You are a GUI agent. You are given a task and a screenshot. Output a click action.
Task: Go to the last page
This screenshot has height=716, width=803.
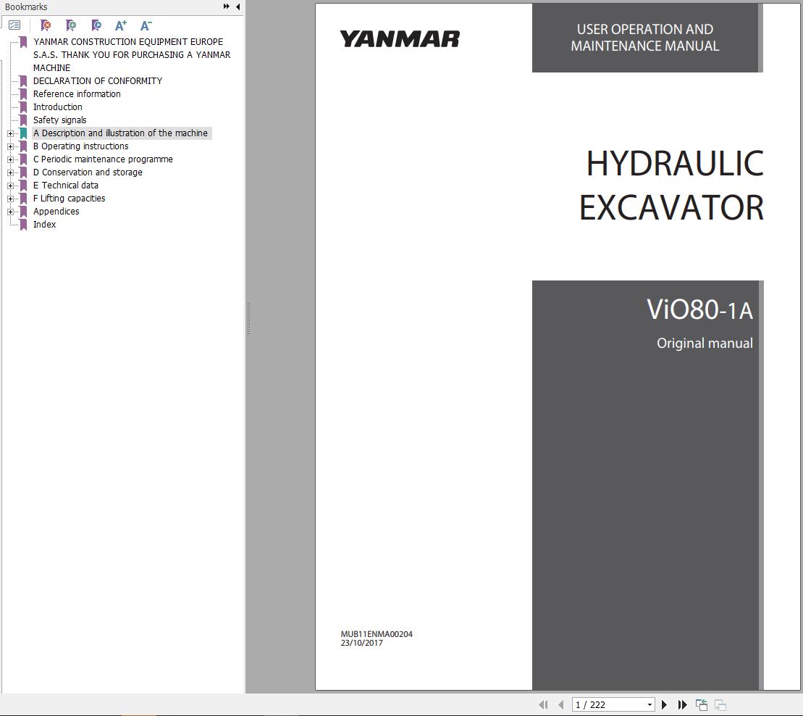(x=682, y=704)
